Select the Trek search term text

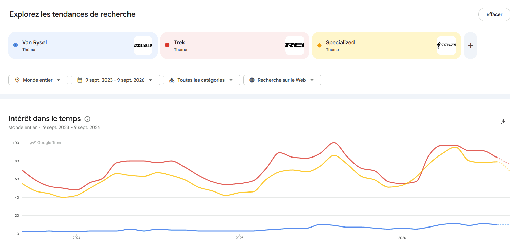tap(179, 42)
